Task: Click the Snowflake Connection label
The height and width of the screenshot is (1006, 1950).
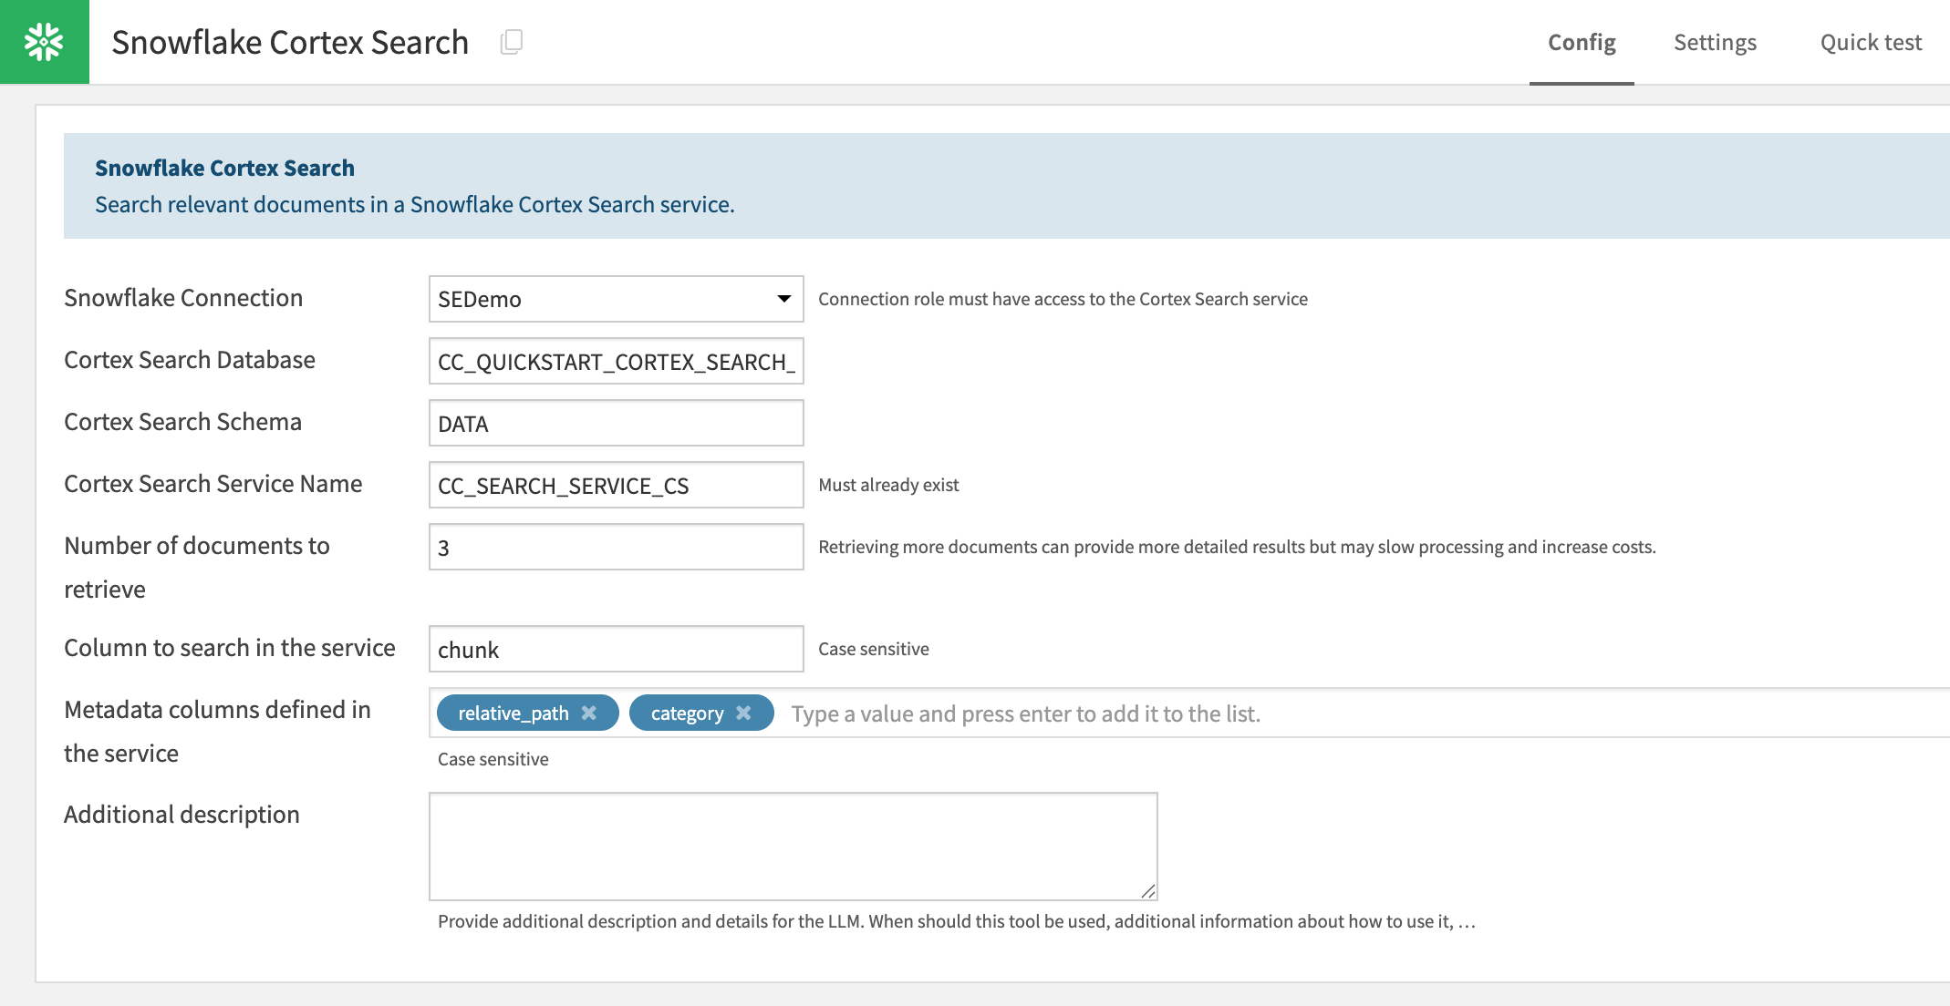Action: click(183, 298)
